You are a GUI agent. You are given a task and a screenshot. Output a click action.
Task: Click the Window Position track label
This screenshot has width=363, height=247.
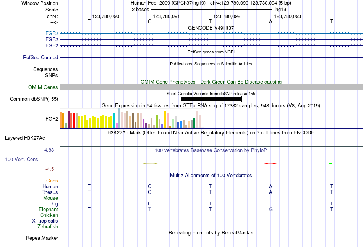pyautogui.click(x=40, y=3)
